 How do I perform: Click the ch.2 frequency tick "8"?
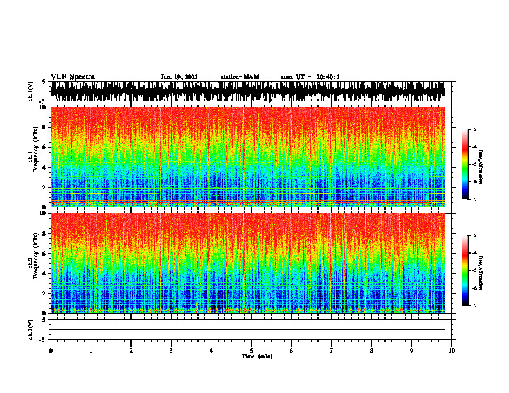click(45, 234)
